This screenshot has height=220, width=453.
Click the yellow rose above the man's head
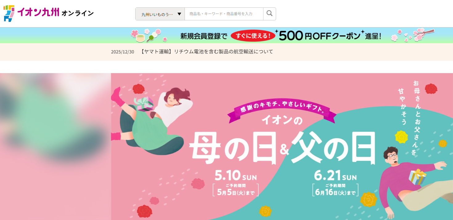pos(402,137)
